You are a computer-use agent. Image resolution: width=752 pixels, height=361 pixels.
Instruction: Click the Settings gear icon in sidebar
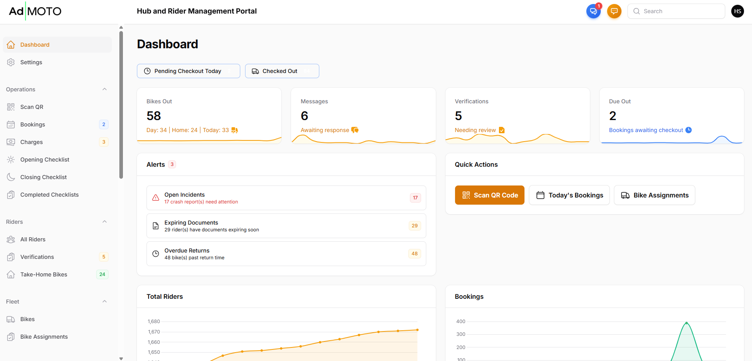pyautogui.click(x=11, y=62)
